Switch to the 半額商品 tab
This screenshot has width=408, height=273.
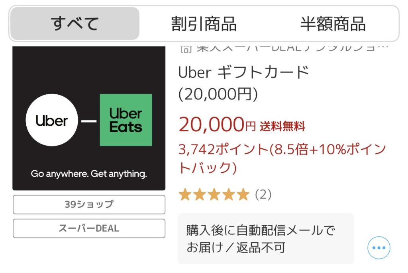tap(333, 24)
